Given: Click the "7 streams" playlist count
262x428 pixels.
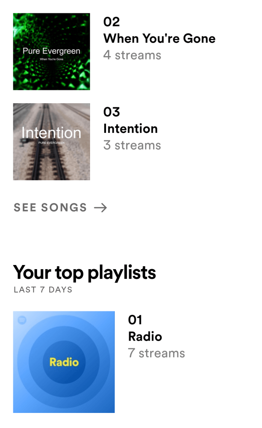Looking at the screenshot, I should pos(156,353).
